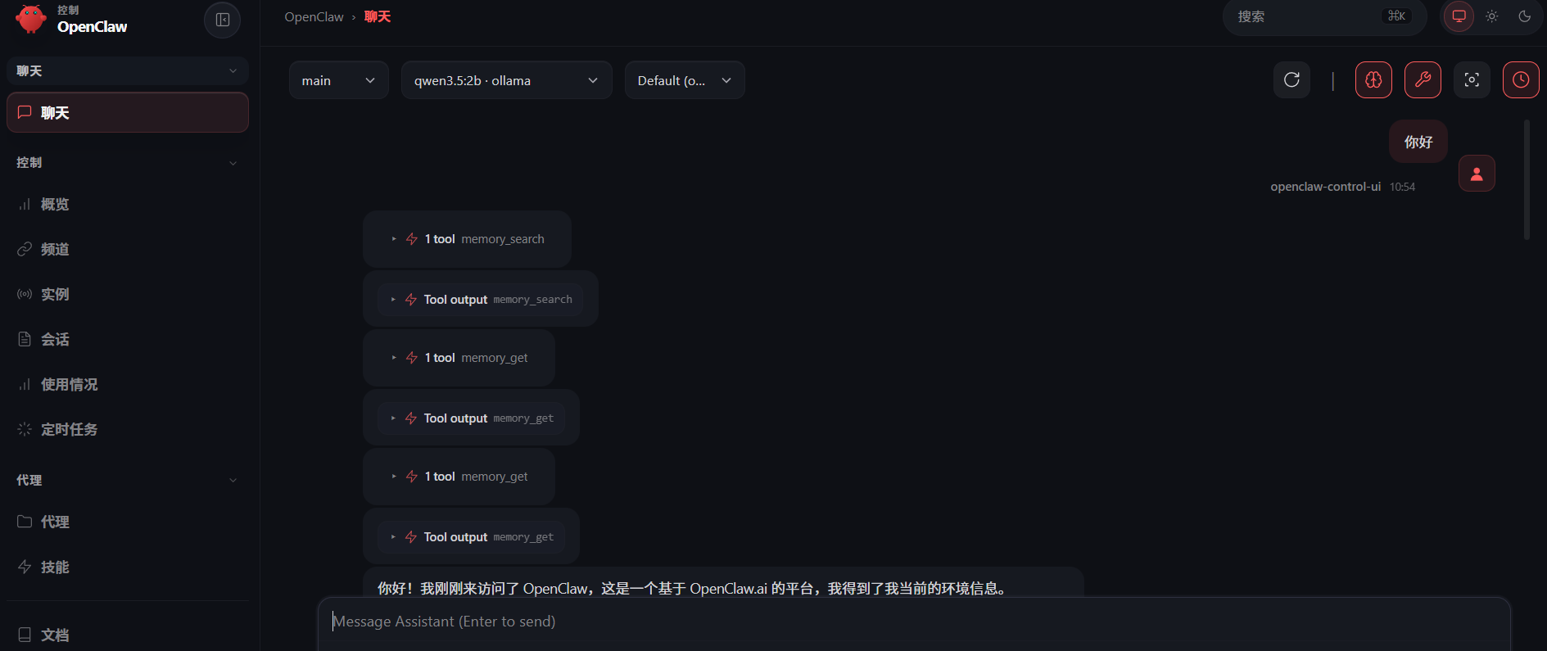Collapse the sidebar with panel toggle icon
The width and height of the screenshot is (1547, 651).
(222, 20)
